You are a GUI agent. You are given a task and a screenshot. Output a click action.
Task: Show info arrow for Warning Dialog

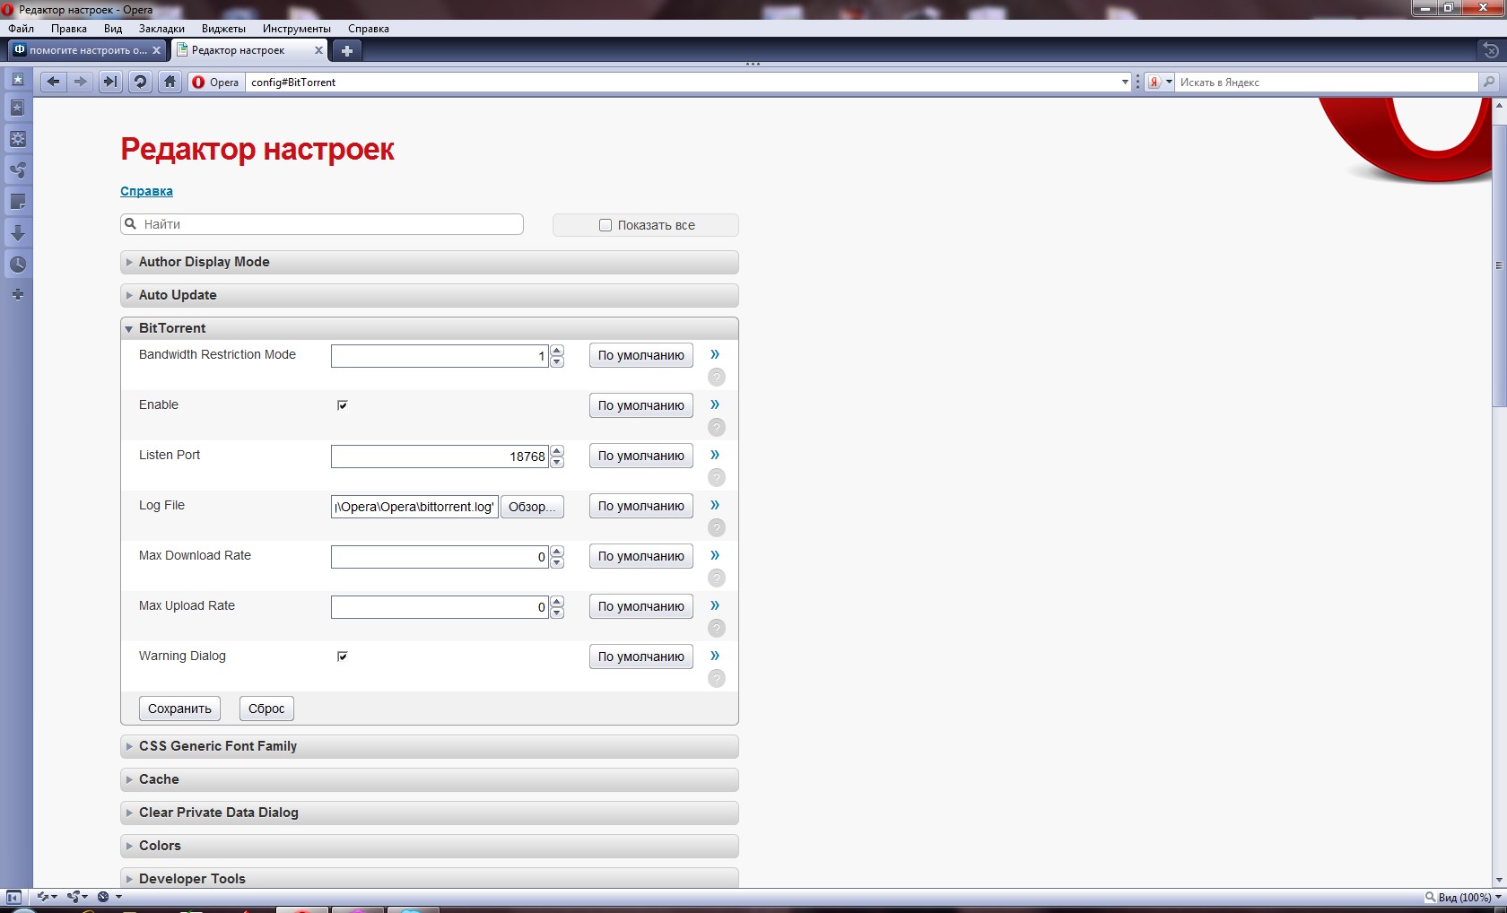(715, 656)
